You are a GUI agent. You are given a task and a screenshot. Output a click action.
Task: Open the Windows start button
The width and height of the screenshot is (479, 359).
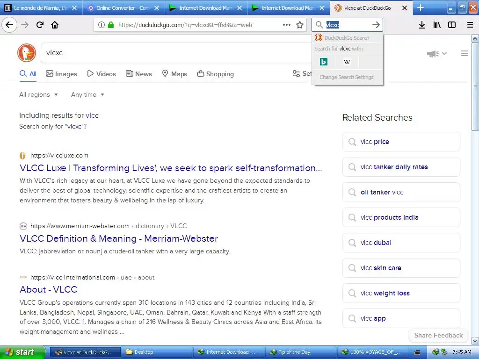point(23,352)
